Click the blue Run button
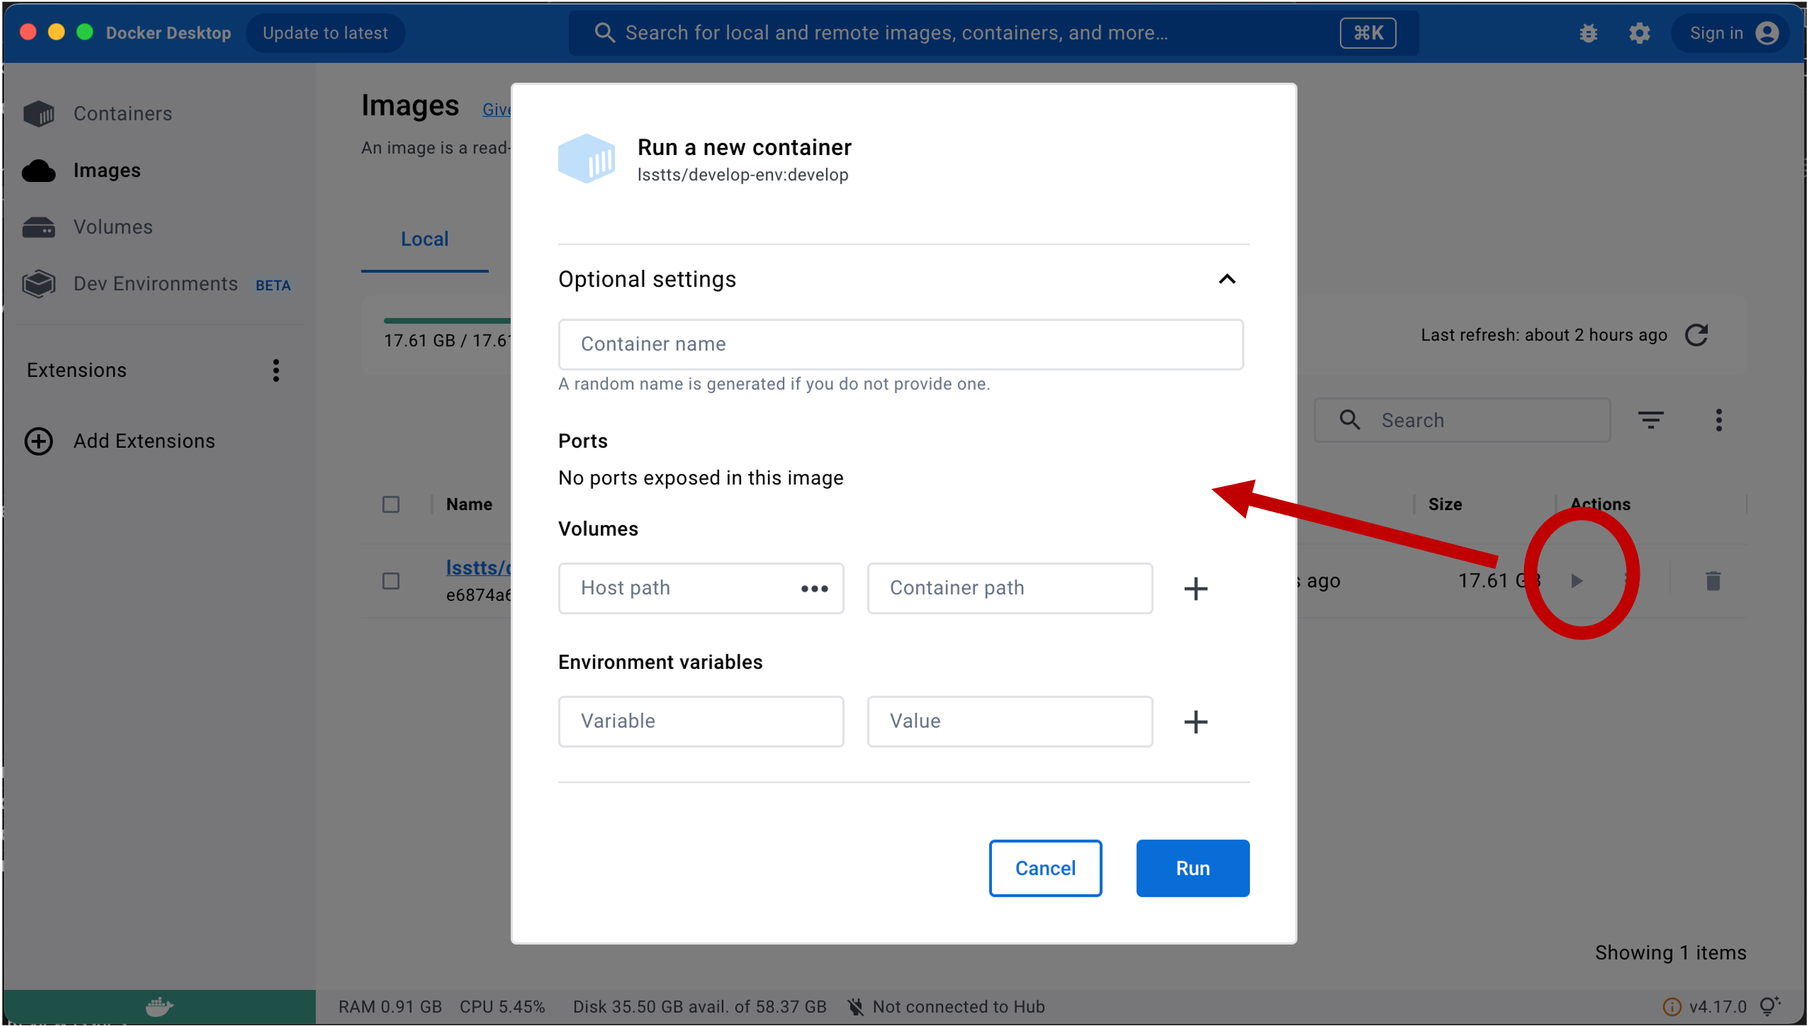Image resolution: width=1807 pixels, height=1026 pixels. (1192, 868)
